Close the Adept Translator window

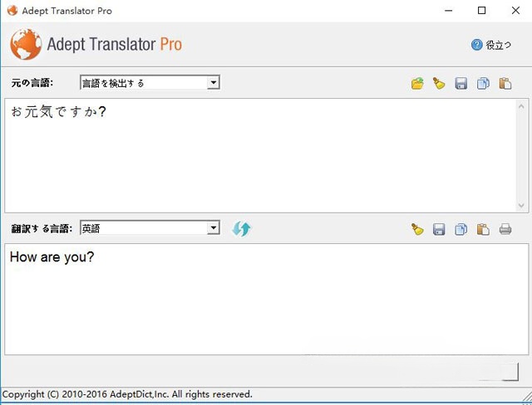coord(515,11)
